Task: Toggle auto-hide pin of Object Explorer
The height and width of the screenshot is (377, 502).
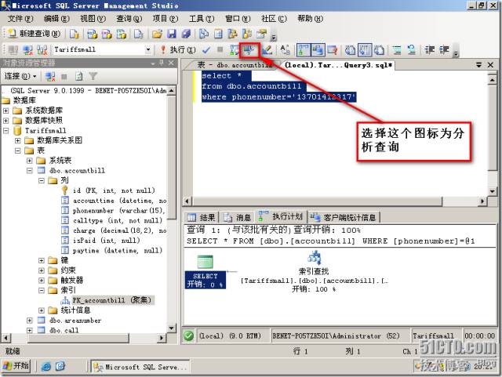Action: point(162,63)
